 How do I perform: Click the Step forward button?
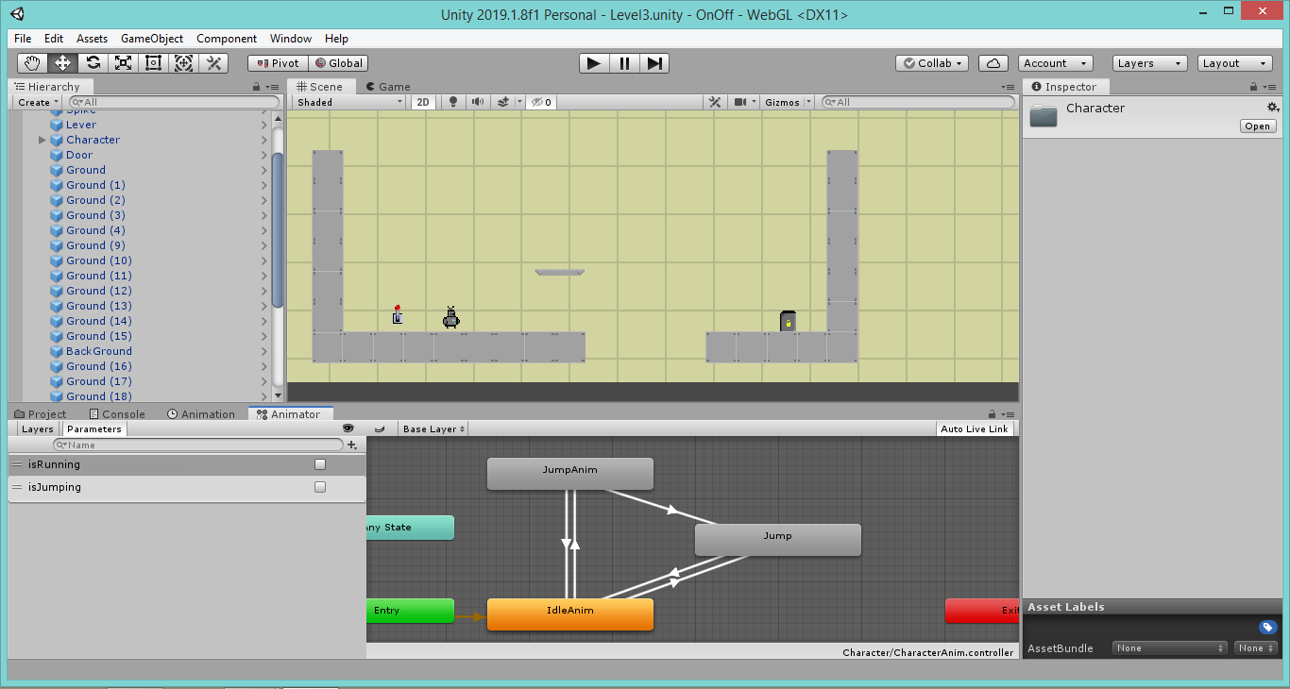pos(654,63)
